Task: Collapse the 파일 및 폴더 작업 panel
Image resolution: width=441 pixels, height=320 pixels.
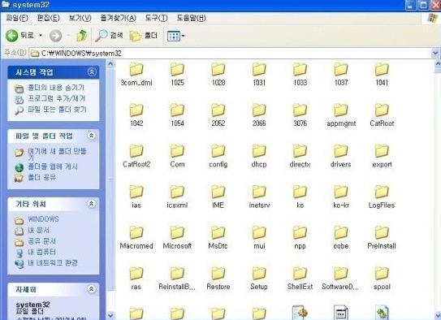Action: [92, 136]
